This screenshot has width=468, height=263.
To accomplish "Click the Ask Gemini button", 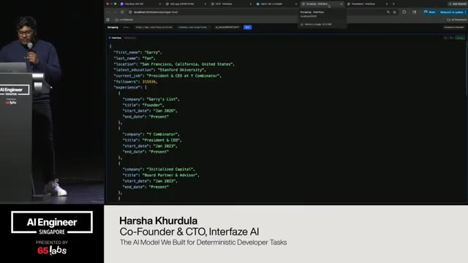I will coord(458,4).
